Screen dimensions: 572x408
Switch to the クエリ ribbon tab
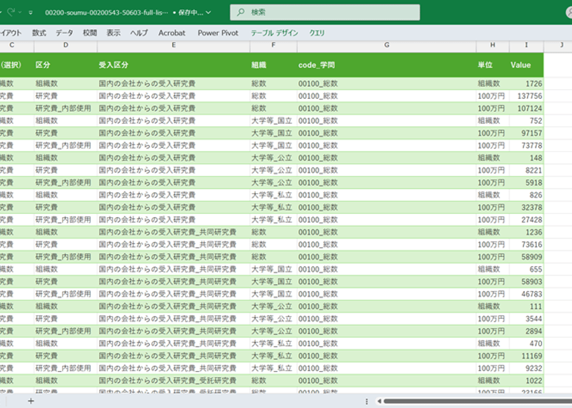point(317,33)
